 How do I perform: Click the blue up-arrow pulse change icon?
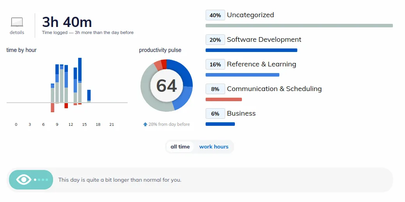(146, 124)
